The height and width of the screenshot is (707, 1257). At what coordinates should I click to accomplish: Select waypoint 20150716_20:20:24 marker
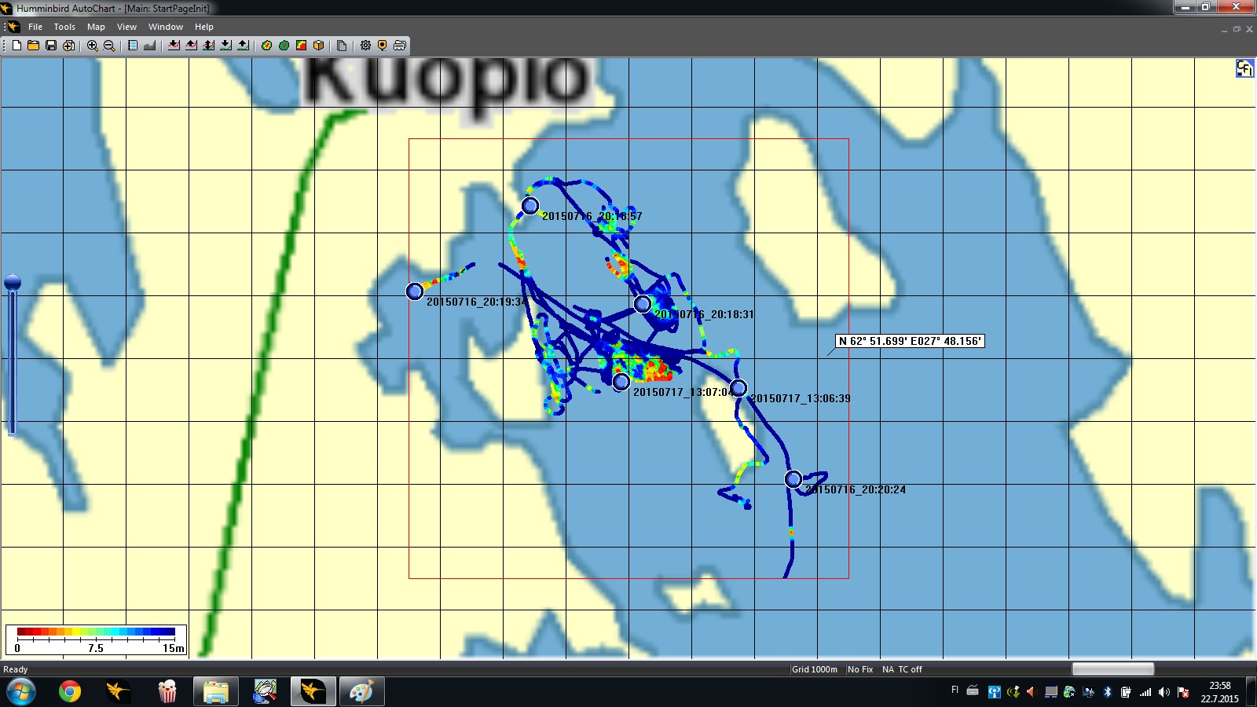(x=793, y=479)
